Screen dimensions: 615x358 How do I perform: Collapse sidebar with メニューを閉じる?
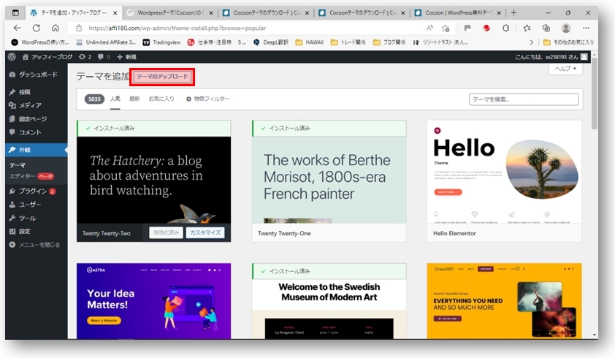click(x=34, y=245)
